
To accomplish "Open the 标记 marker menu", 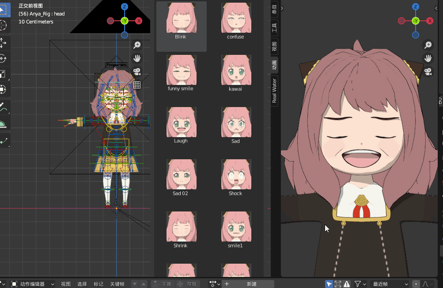I will point(98,284).
